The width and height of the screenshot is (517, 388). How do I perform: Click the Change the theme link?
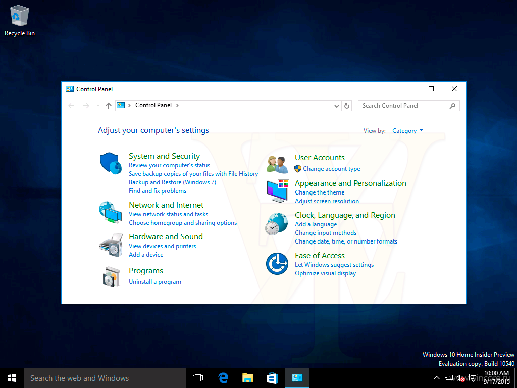[320, 192]
